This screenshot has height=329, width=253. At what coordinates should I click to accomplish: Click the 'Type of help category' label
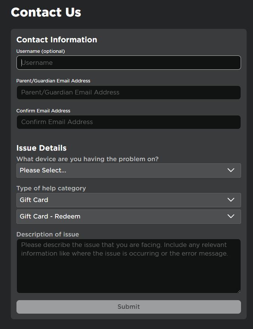coord(51,188)
